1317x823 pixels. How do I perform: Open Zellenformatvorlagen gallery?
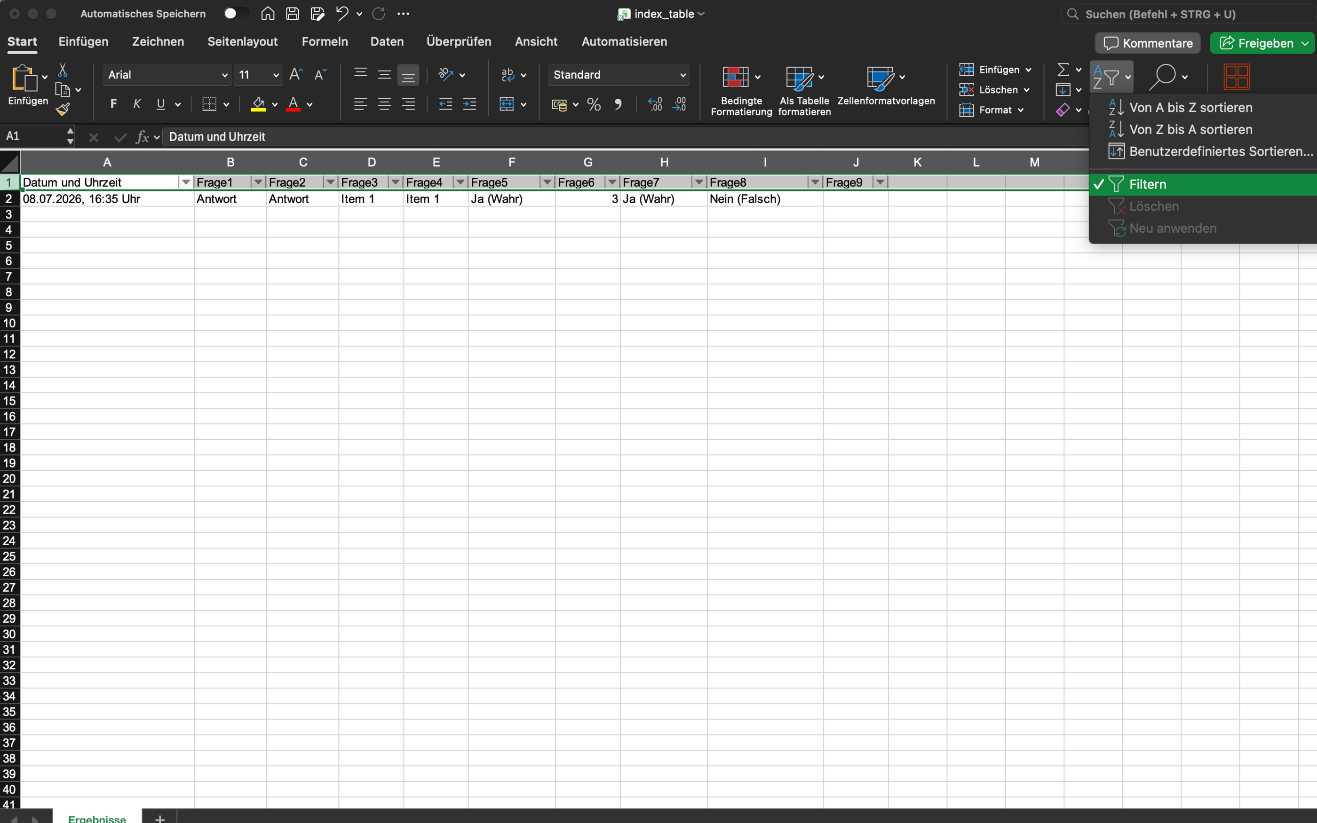pyautogui.click(x=886, y=86)
